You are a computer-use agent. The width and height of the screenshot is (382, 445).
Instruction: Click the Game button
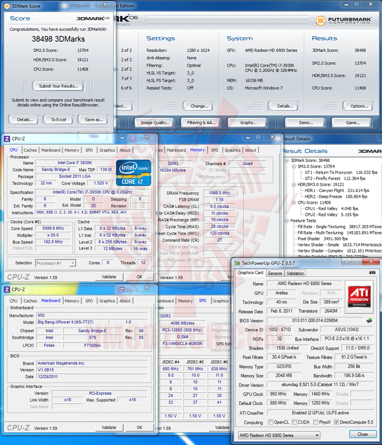point(353,123)
